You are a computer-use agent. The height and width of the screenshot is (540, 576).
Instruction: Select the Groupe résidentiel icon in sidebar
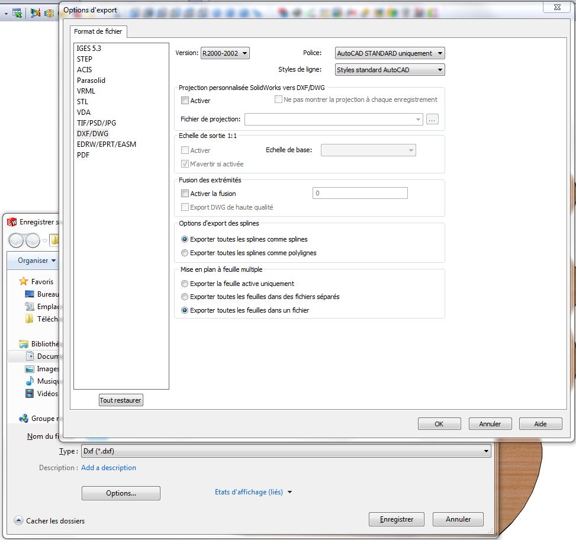click(24, 419)
